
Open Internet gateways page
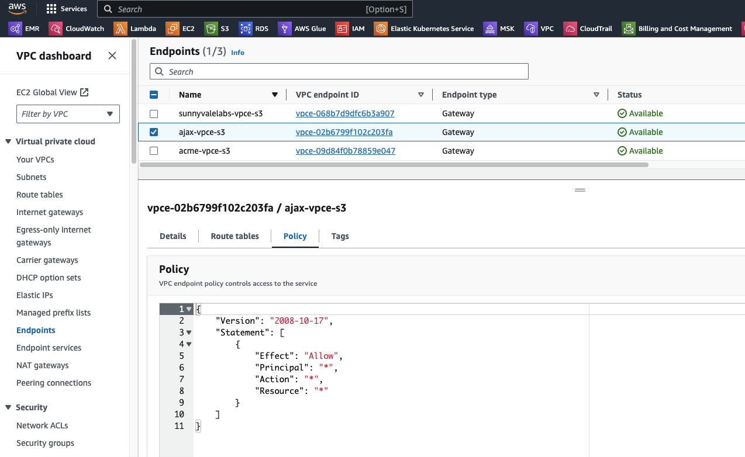point(50,212)
